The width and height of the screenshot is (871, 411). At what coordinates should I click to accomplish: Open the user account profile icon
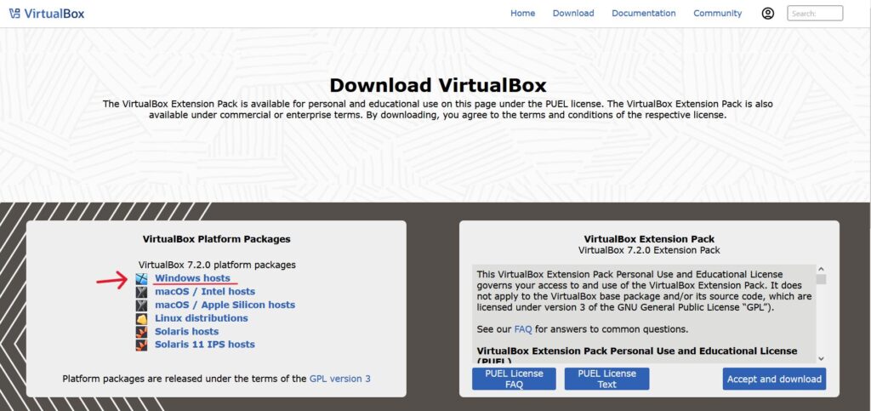(x=768, y=14)
